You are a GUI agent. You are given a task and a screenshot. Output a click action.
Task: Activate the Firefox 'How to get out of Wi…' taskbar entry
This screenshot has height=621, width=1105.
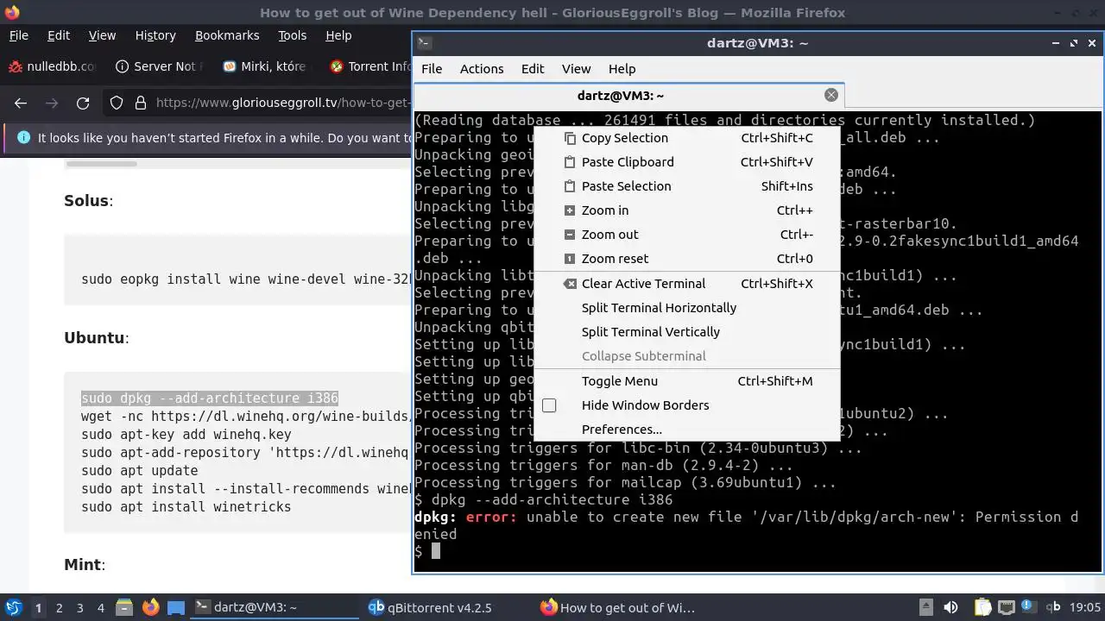[620, 607]
